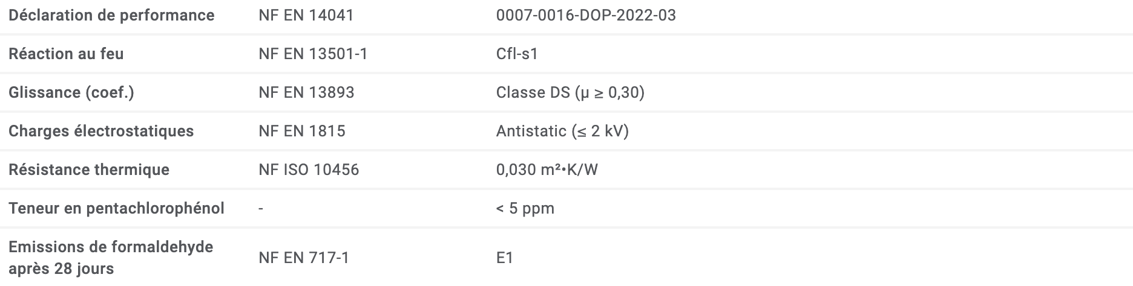Select the 'NF ISO 10456' standard cell
This screenshot has width=1133, height=286.
coord(309,170)
